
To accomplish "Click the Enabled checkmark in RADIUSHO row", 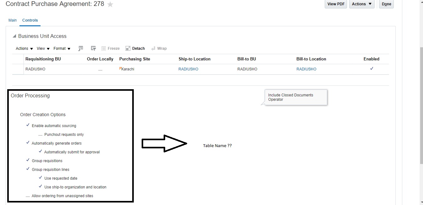I will point(371,69).
